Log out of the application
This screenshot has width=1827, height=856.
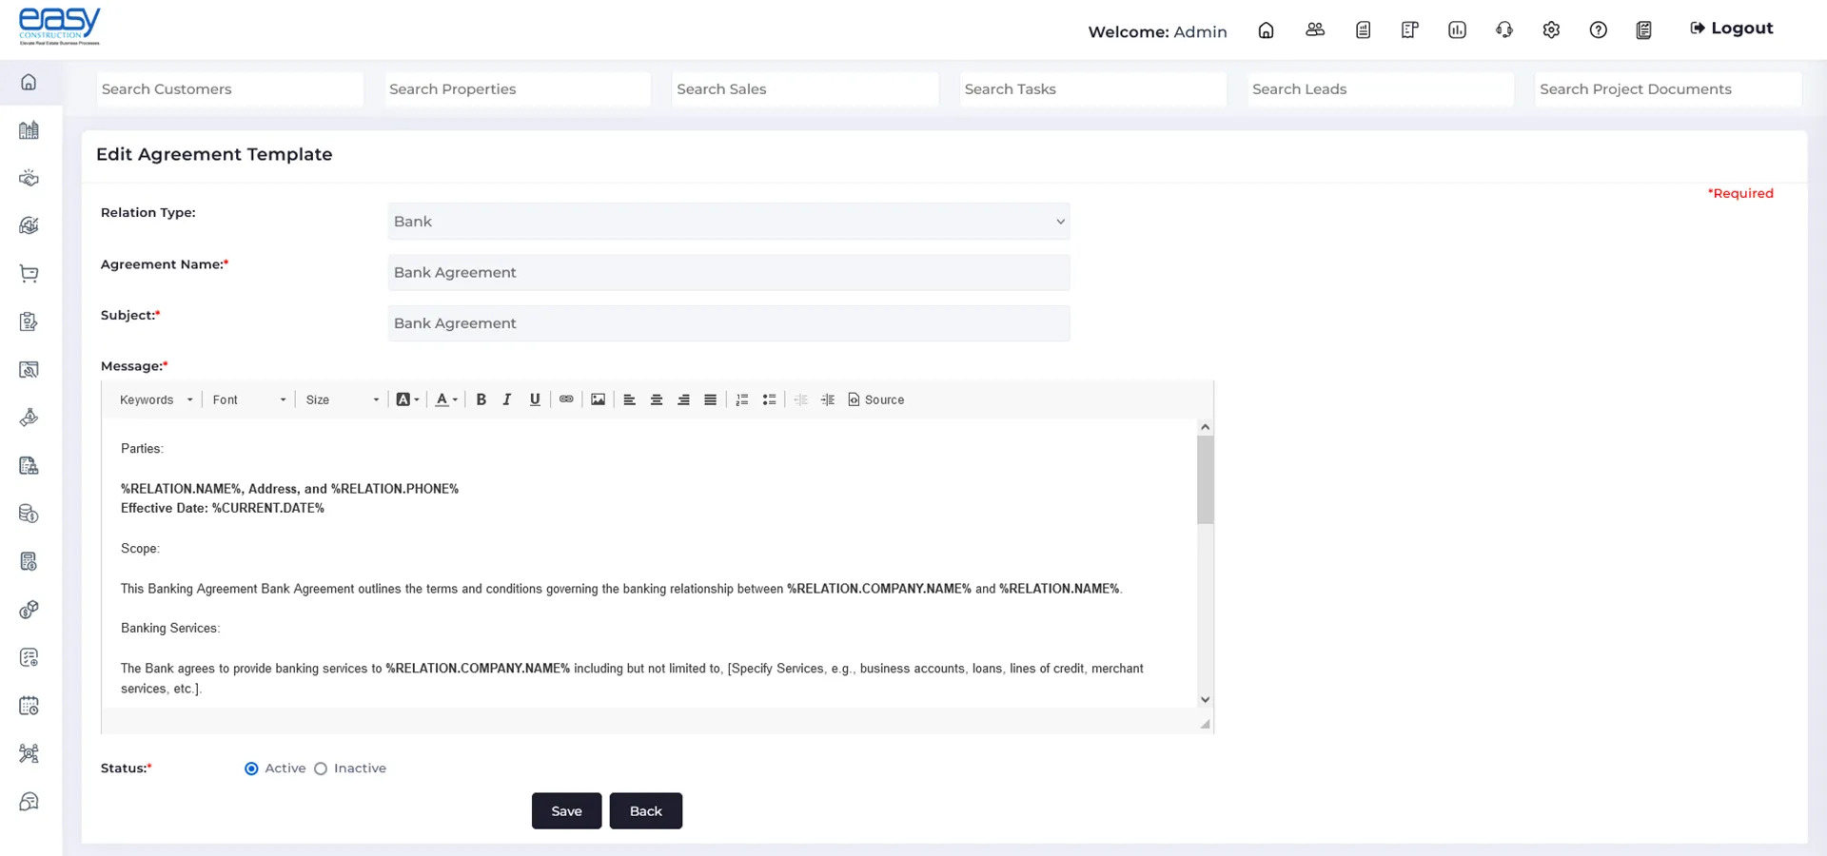[1732, 29]
